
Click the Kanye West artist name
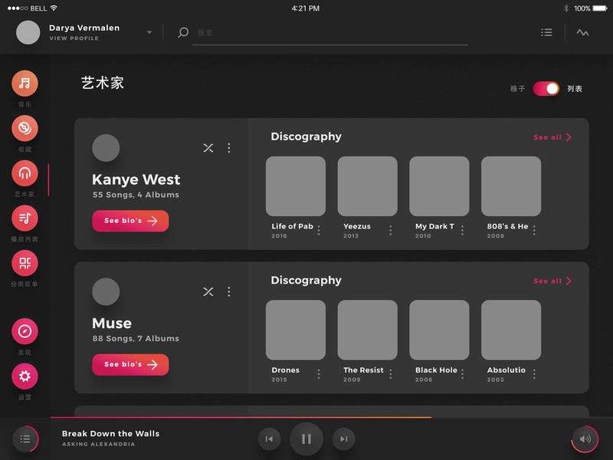[x=136, y=179]
